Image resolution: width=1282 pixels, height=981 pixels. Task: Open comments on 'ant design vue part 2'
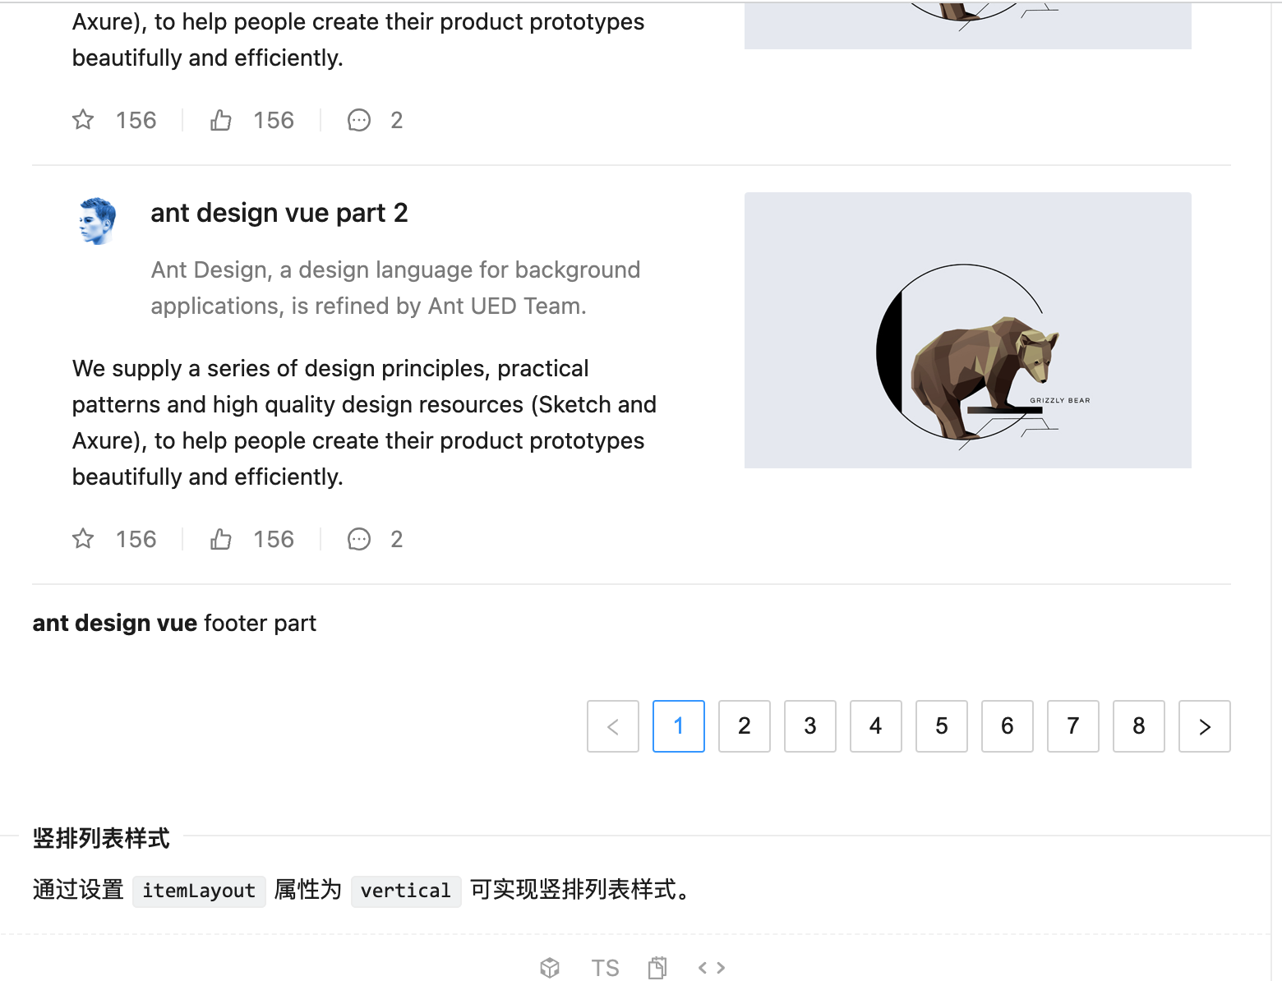pyautogui.click(x=359, y=539)
